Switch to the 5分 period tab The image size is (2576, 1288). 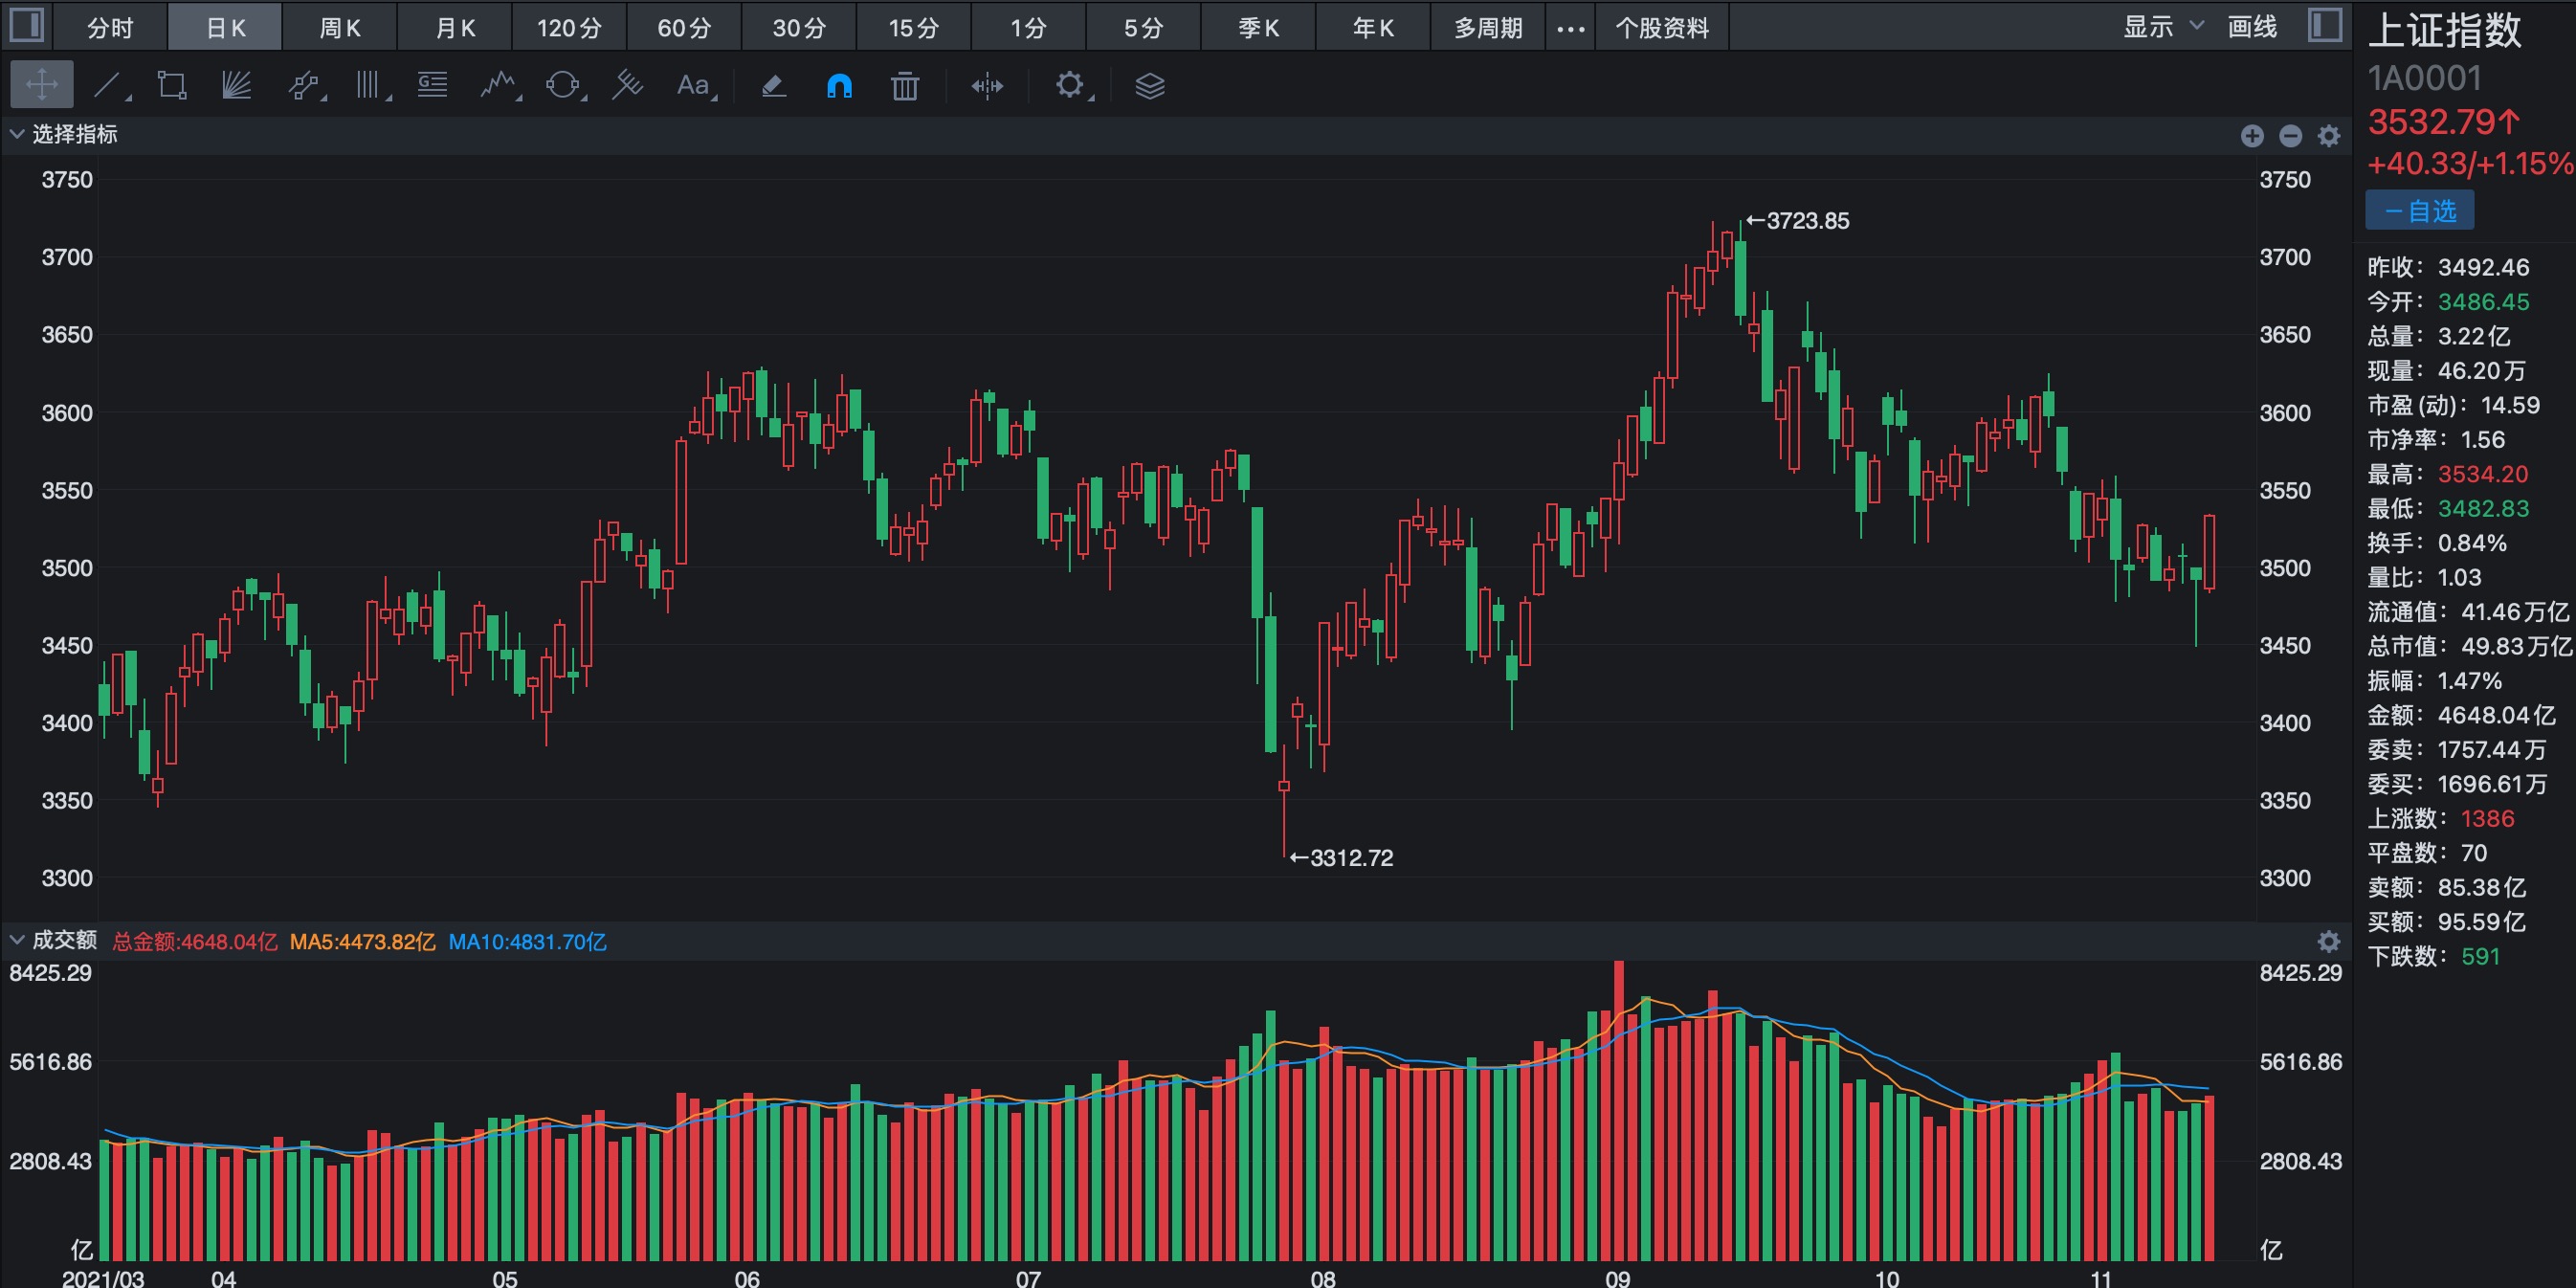(1143, 27)
